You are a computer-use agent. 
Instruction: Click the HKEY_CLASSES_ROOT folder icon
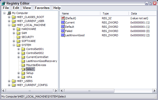coord(13,17)
